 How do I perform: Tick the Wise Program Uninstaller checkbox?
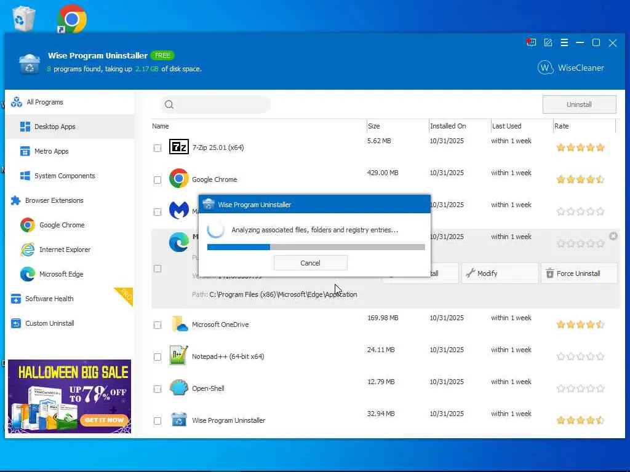coord(157,420)
